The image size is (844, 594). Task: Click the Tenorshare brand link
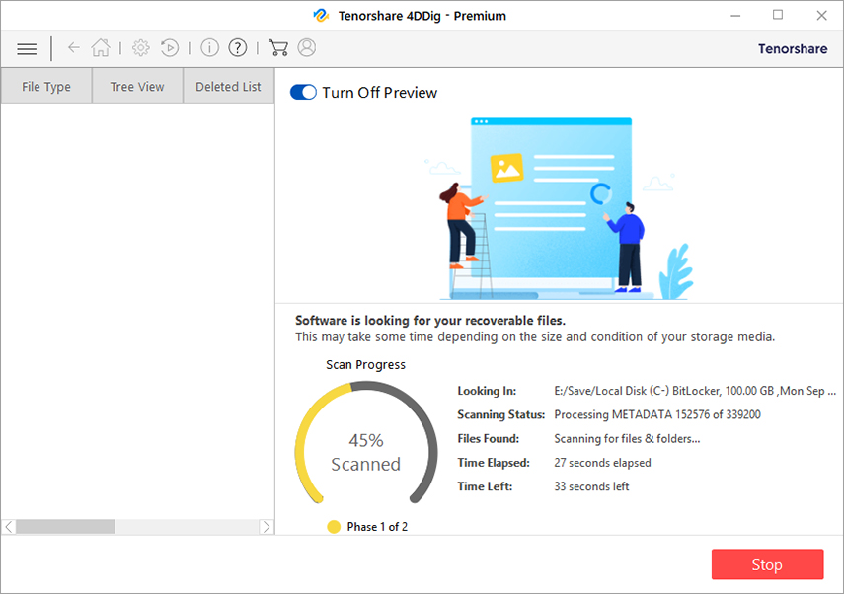[x=793, y=49]
